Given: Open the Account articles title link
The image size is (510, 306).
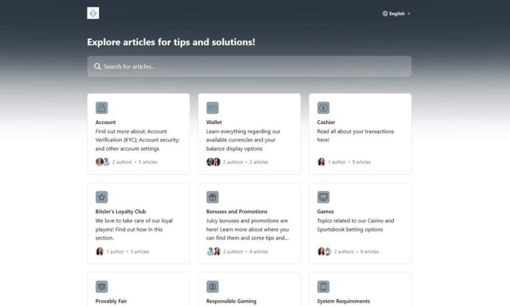Looking at the screenshot, I should [x=106, y=122].
